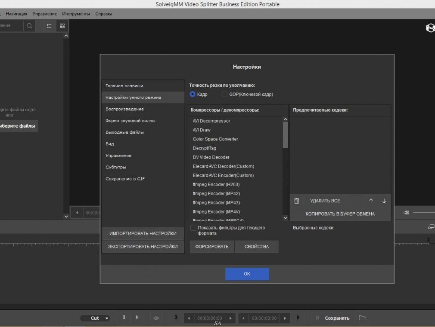Open the Управление menu in the menu bar
The width and height of the screenshot is (435, 327).
(x=45, y=14)
